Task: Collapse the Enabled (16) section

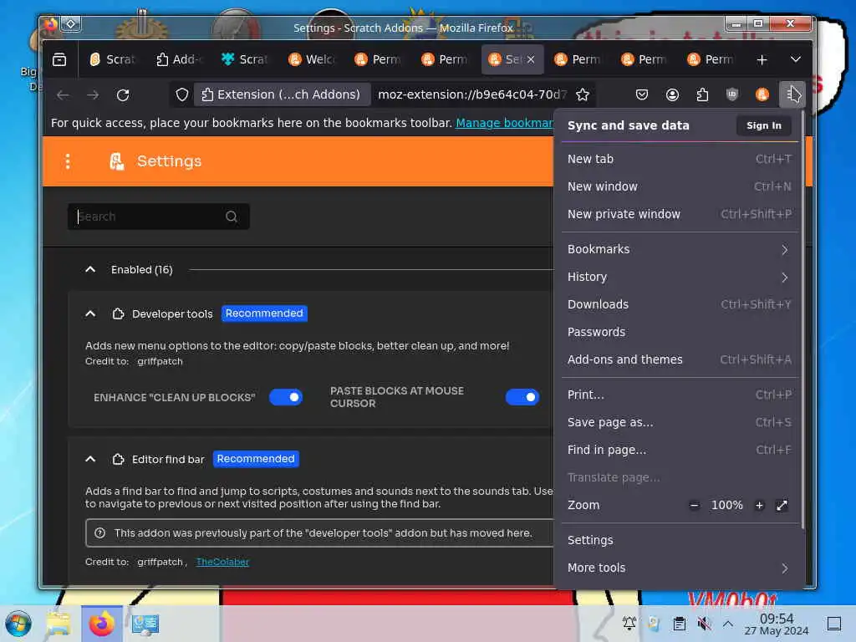Action: (90, 270)
